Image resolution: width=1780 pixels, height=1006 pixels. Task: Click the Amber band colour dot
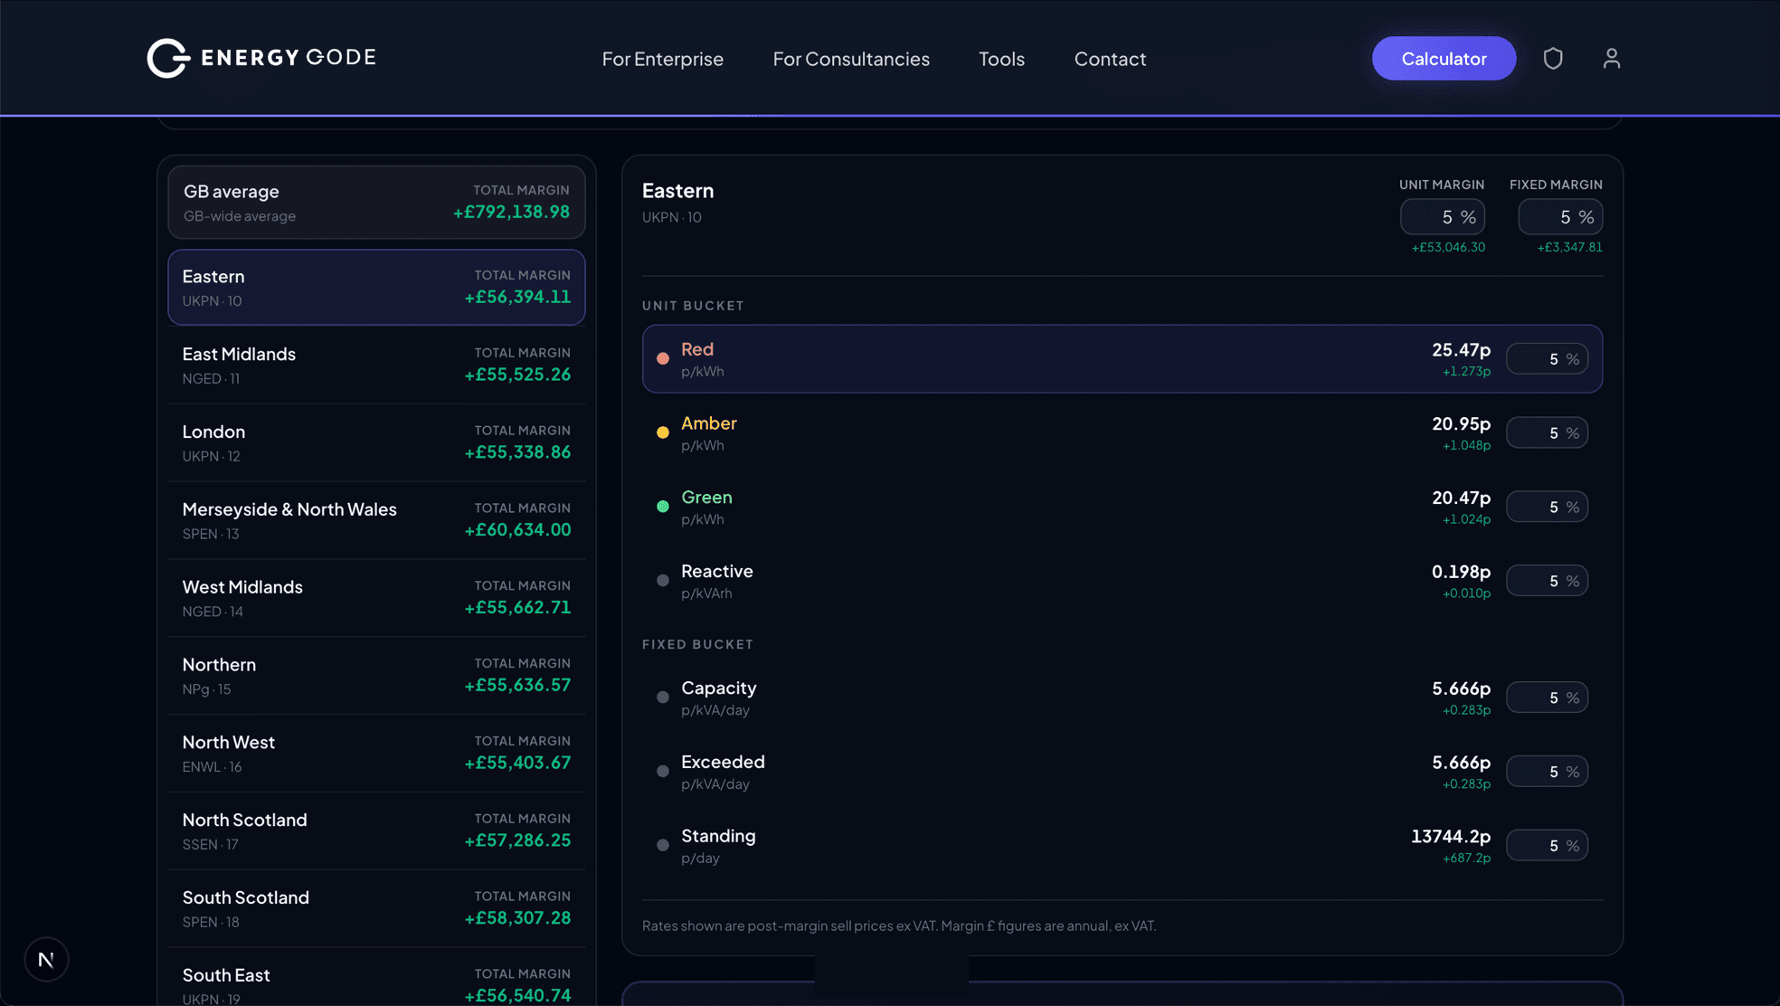663,433
